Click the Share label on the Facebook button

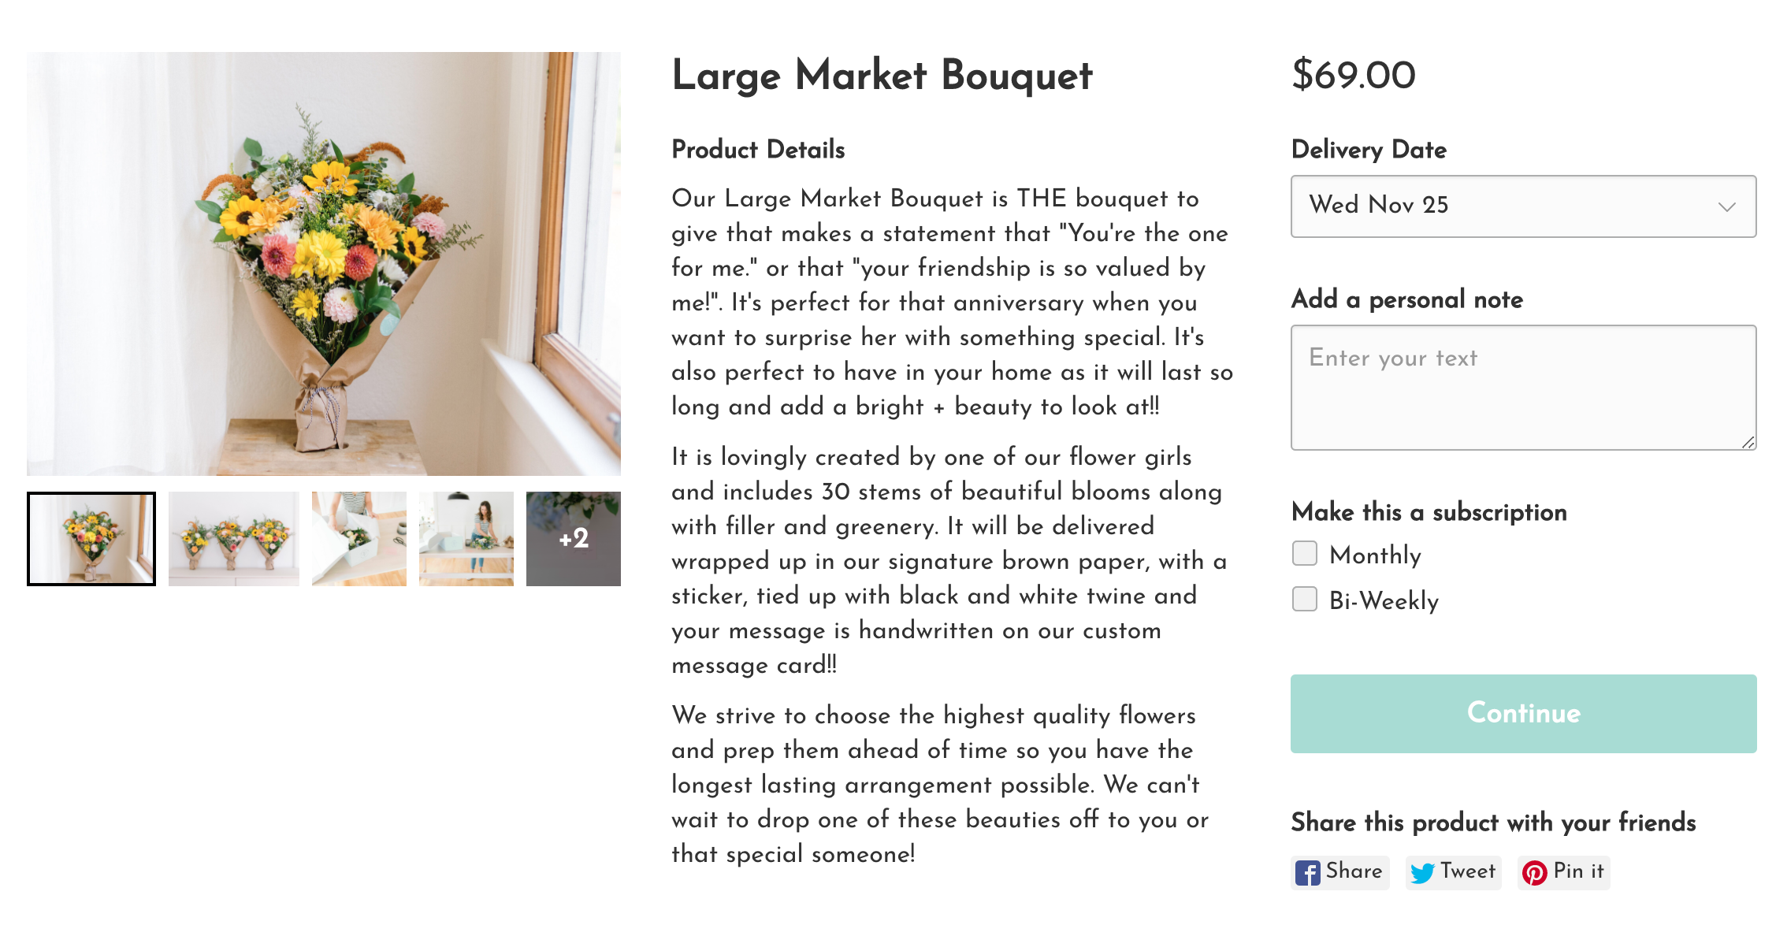click(1354, 871)
